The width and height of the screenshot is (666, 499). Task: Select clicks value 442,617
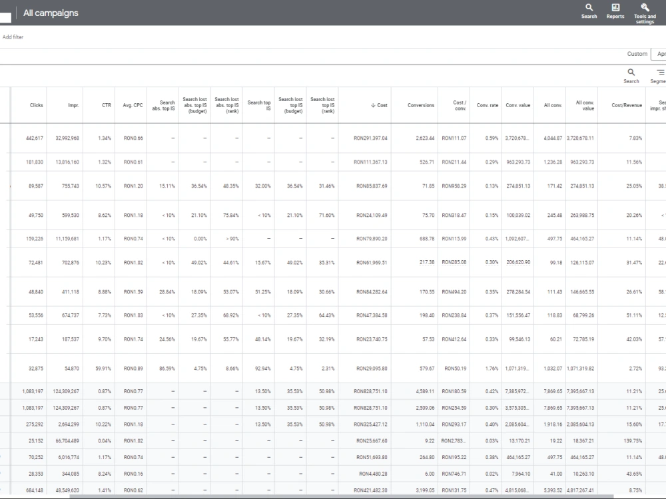[35, 138]
